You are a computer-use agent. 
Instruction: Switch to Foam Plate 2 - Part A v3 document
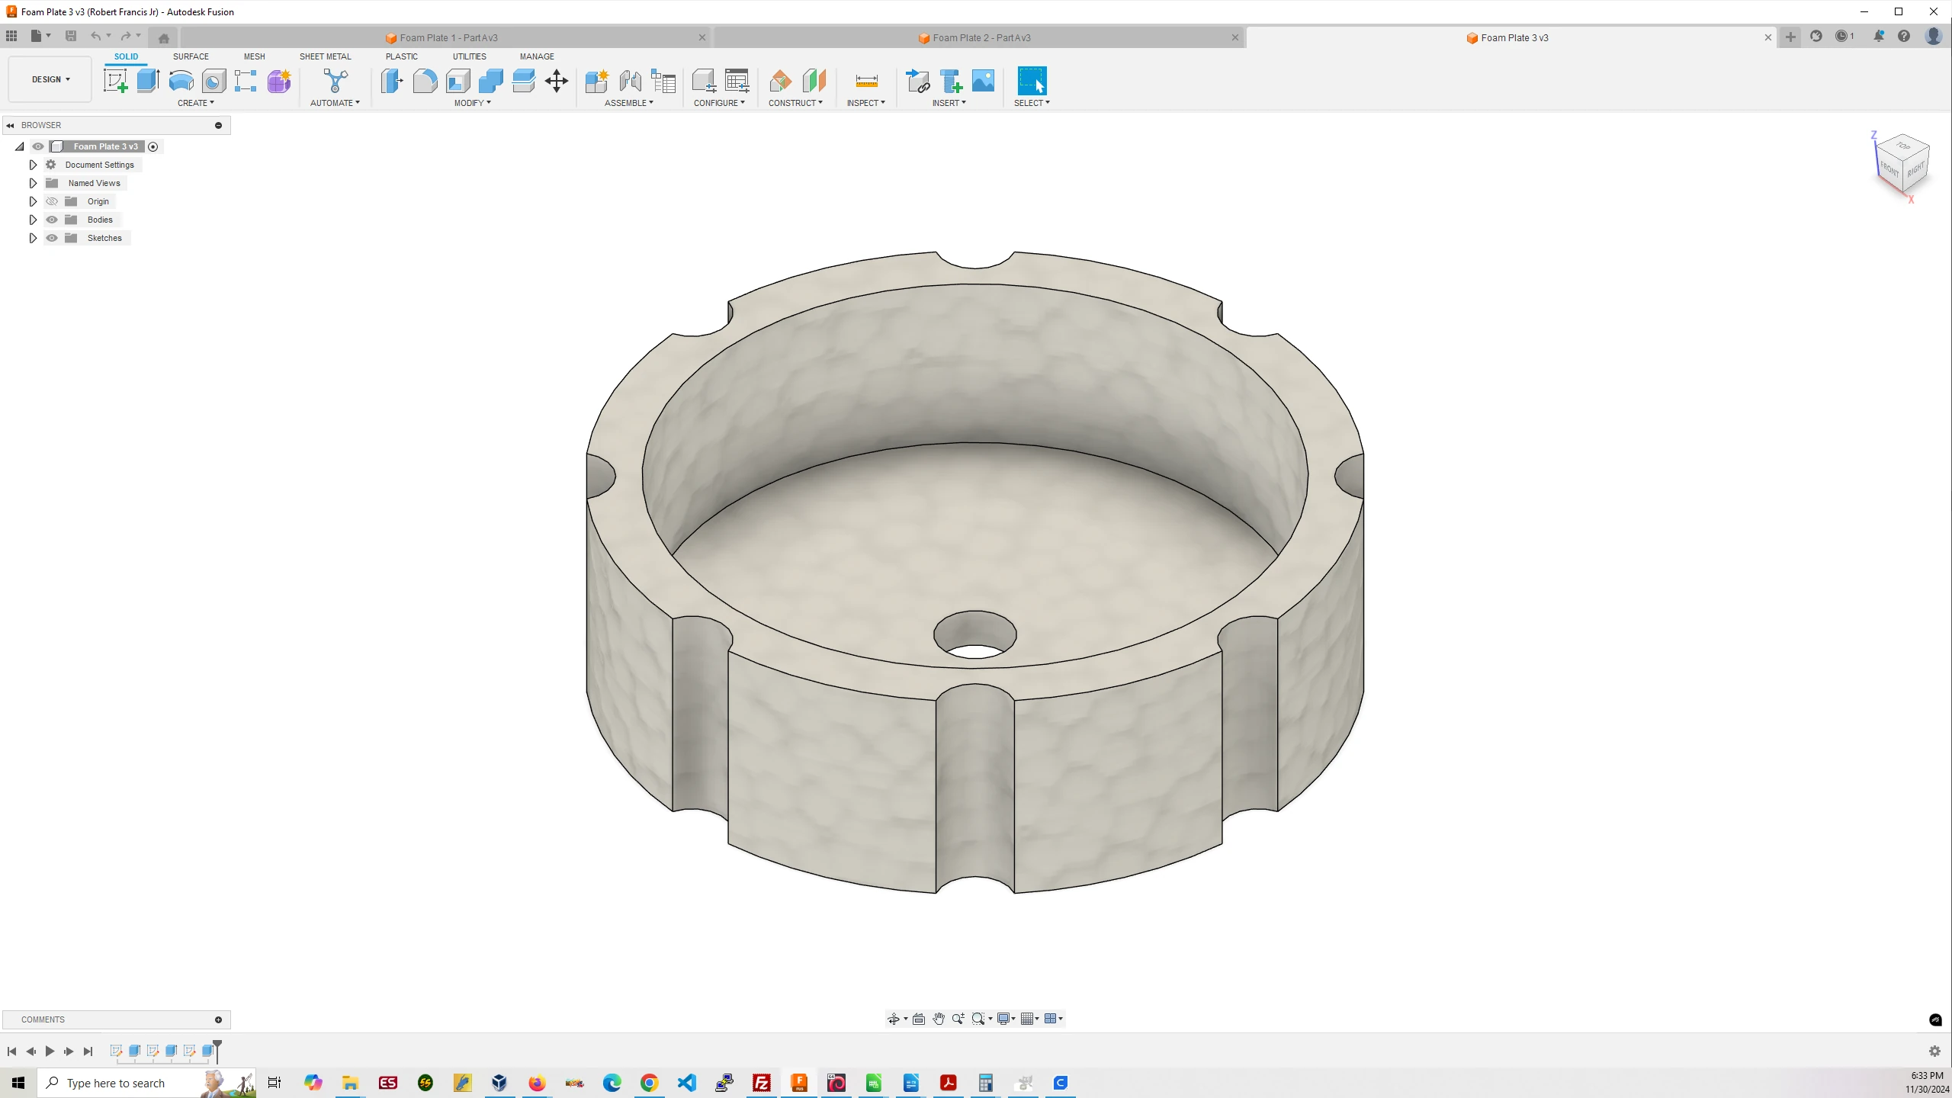[979, 37]
